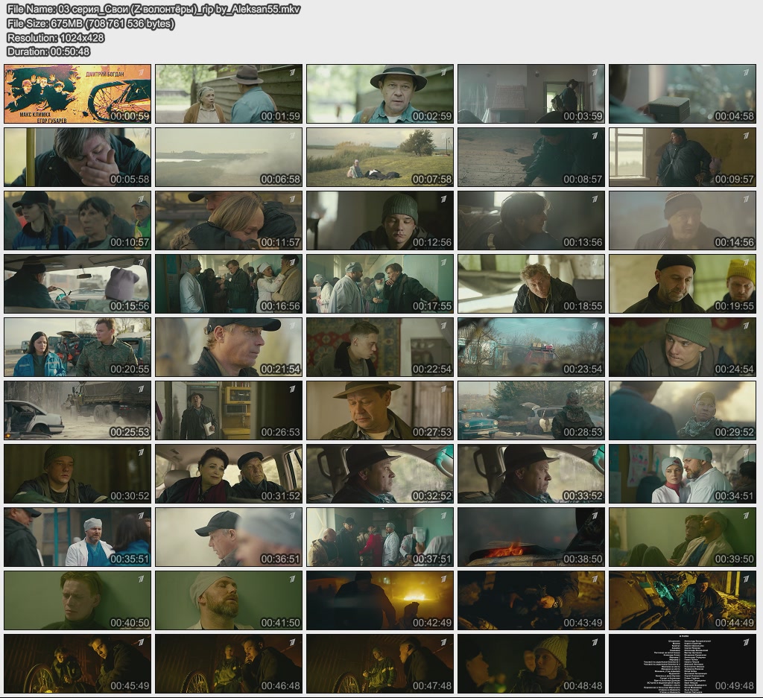Click the thumbnail timestamped 00:06:58
The height and width of the screenshot is (698, 763).
point(229,157)
